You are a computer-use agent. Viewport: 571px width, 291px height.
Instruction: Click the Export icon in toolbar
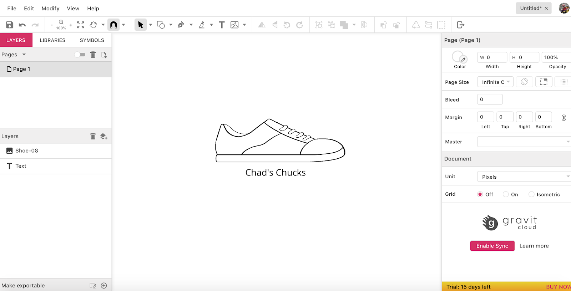(460, 25)
